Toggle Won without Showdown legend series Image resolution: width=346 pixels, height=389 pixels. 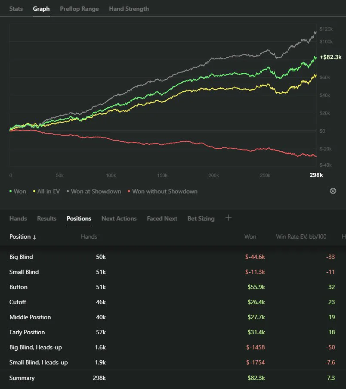[x=163, y=192]
